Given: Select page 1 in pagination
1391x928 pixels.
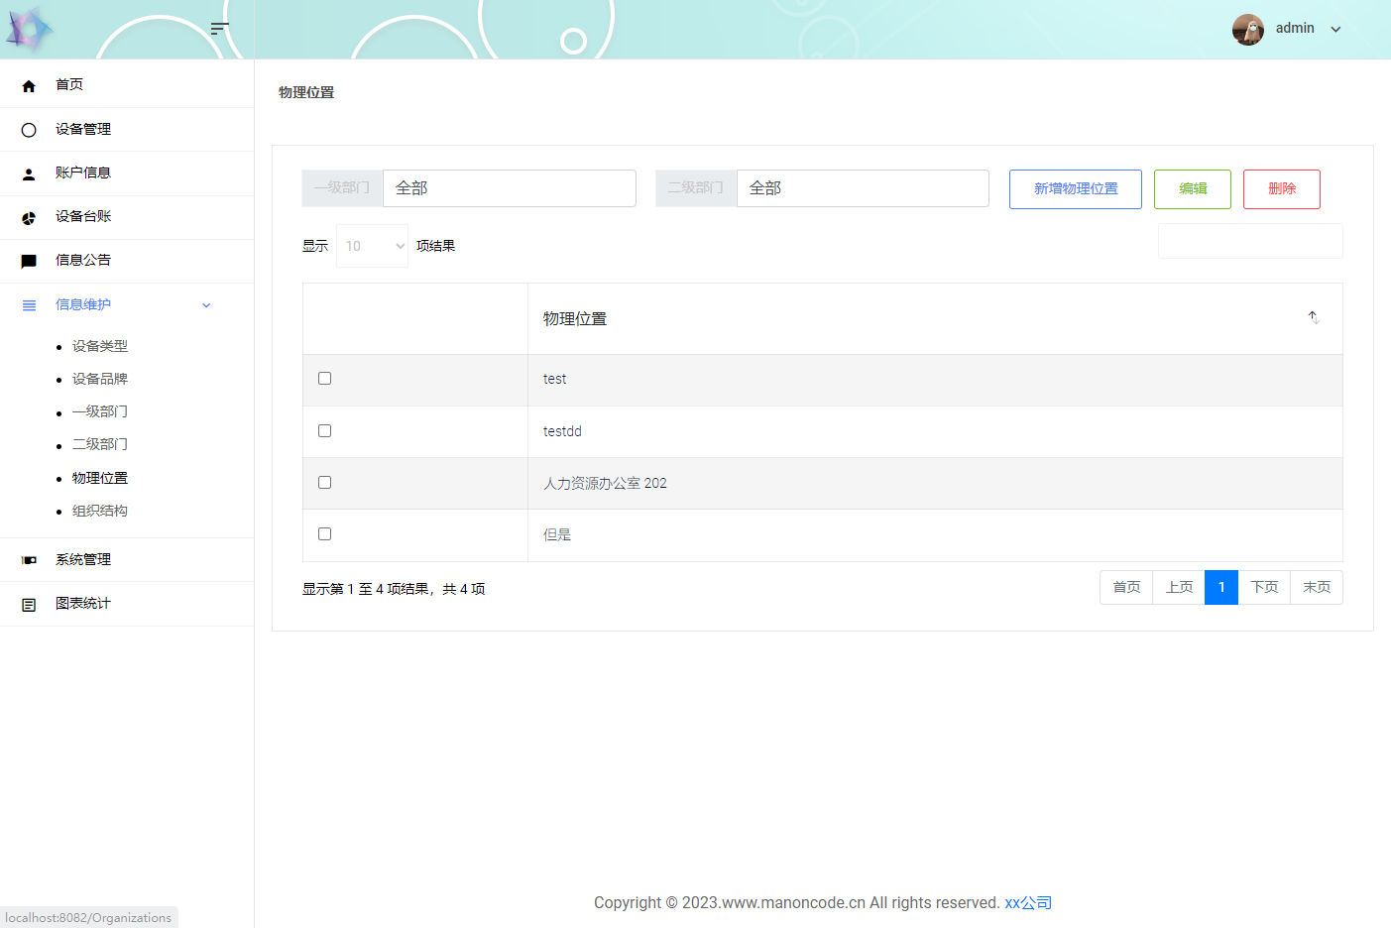Looking at the screenshot, I should coord(1221,587).
